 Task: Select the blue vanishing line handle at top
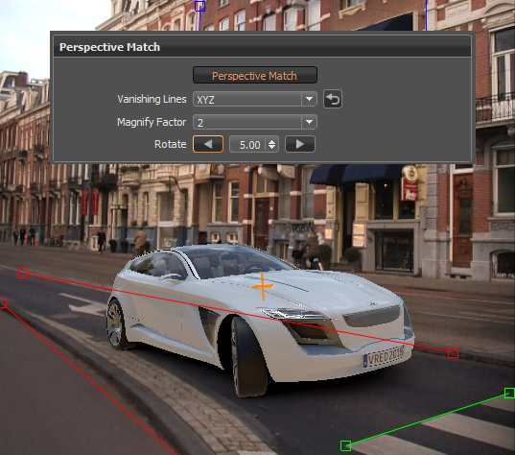[200, 6]
